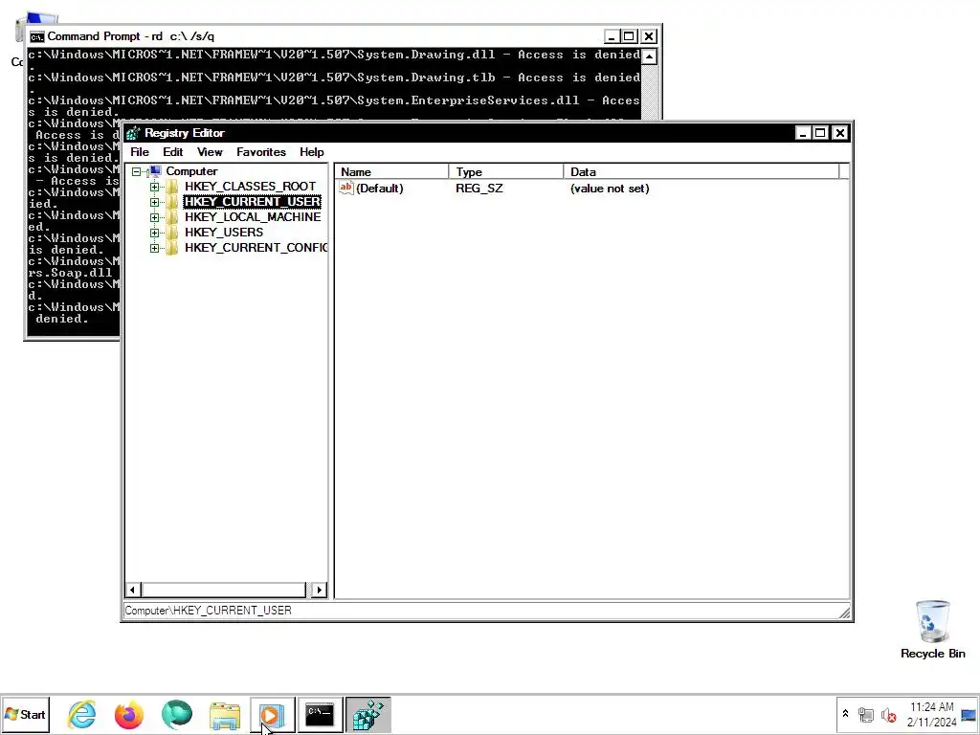Click the HKEY_USERS folder icon
The width and height of the screenshot is (980, 735).
pyautogui.click(x=172, y=233)
